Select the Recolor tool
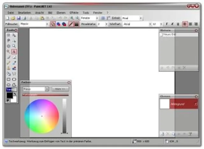Viewport: 204px width, 149px height. point(14,68)
